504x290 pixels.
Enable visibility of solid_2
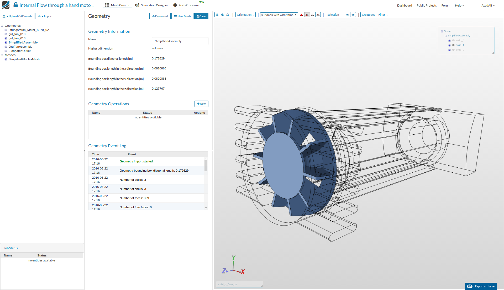(453, 50)
